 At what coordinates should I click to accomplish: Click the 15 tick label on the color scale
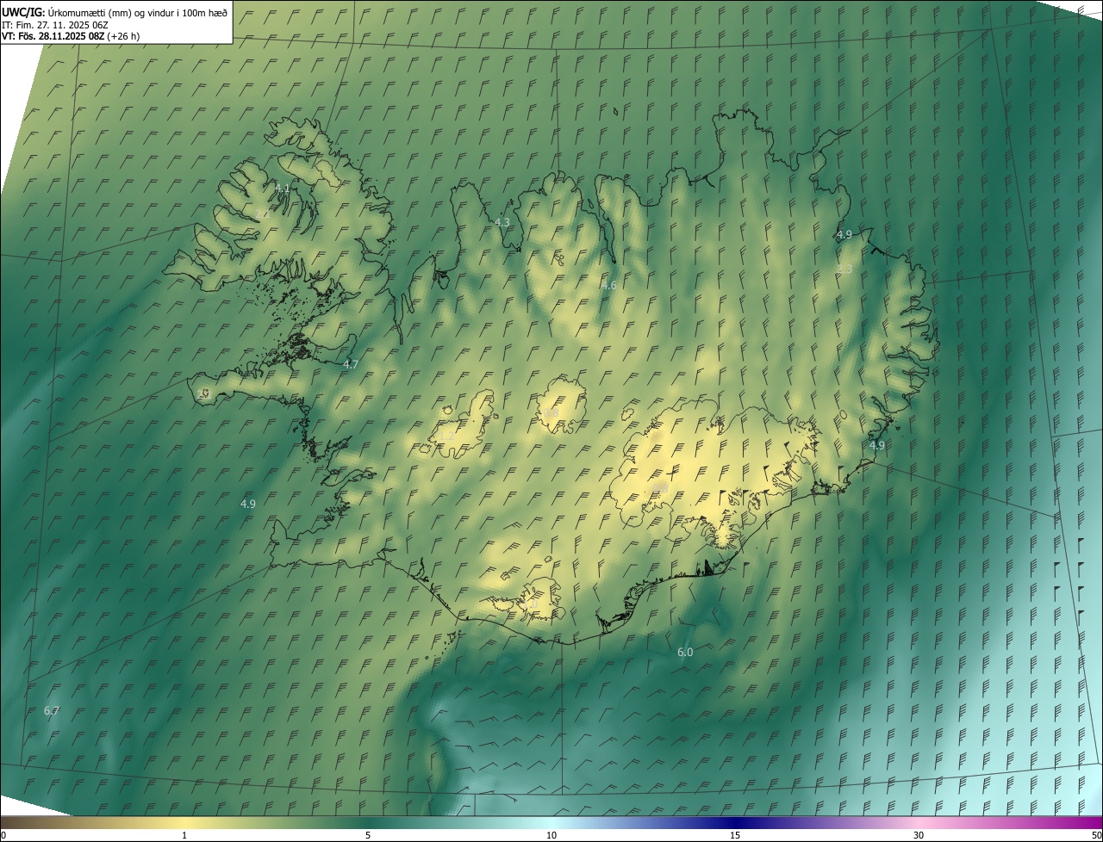coord(735,835)
